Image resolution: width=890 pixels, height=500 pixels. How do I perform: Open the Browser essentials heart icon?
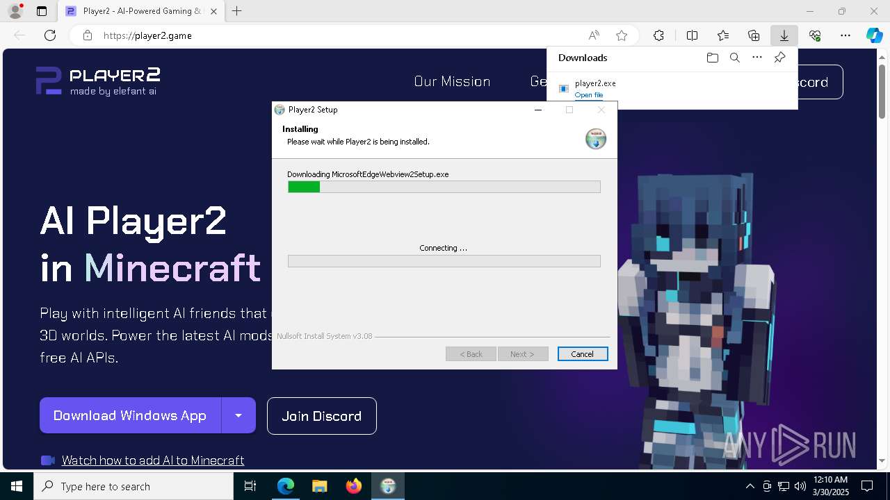coord(815,35)
